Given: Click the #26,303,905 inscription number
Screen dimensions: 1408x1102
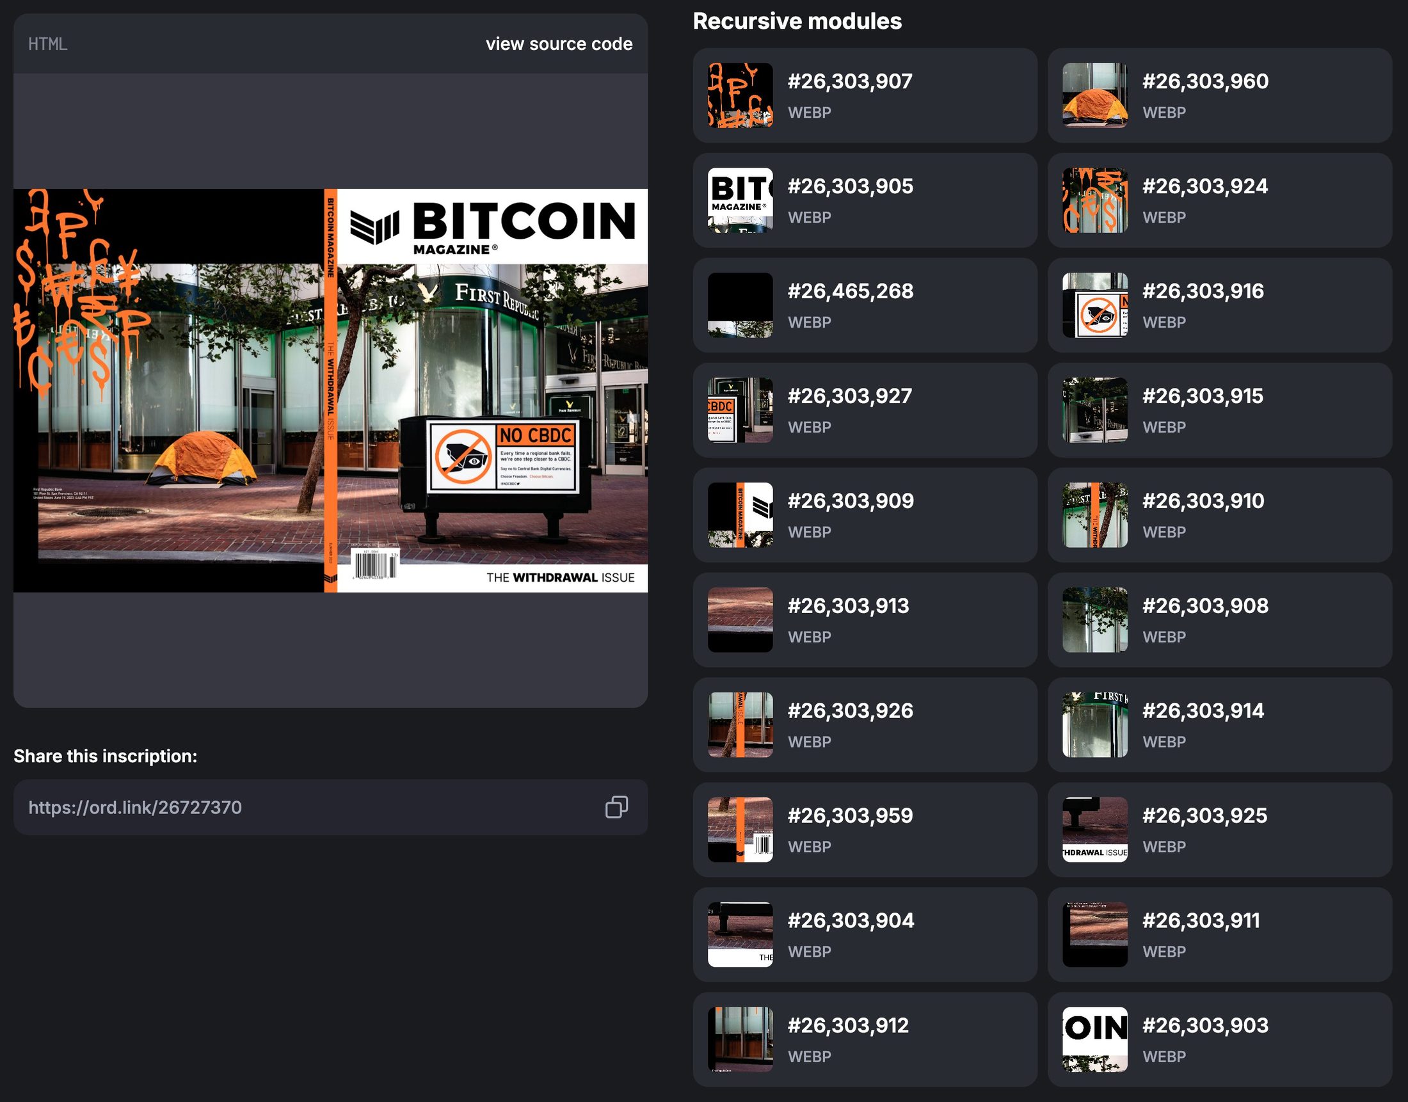Looking at the screenshot, I should coord(851,186).
